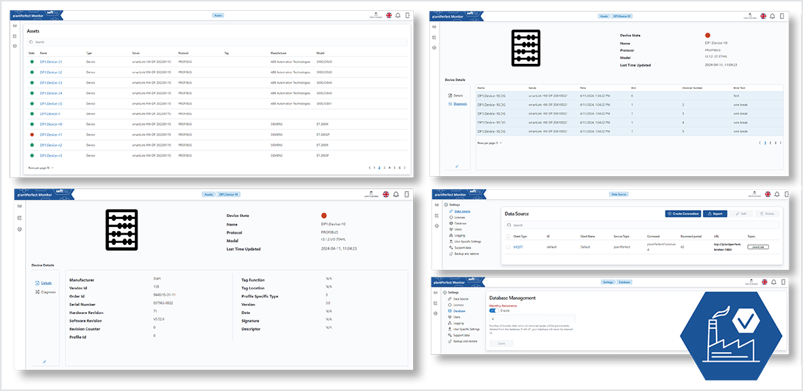Click the Create Connection button
The image size is (803, 391).
tap(683, 214)
